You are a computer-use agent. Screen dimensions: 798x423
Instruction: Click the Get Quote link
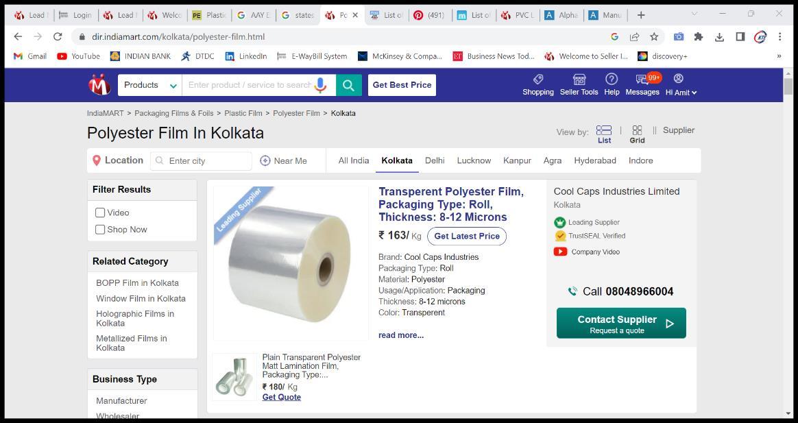(x=282, y=397)
